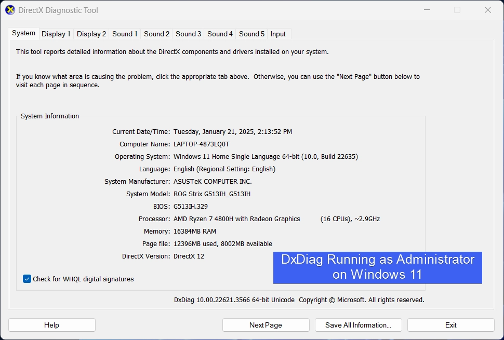Image resolution: width=504 pixels, height=340 pixels.
Task: Click the 16384MB RAM memory value
Action: click(x=195, y=231)
